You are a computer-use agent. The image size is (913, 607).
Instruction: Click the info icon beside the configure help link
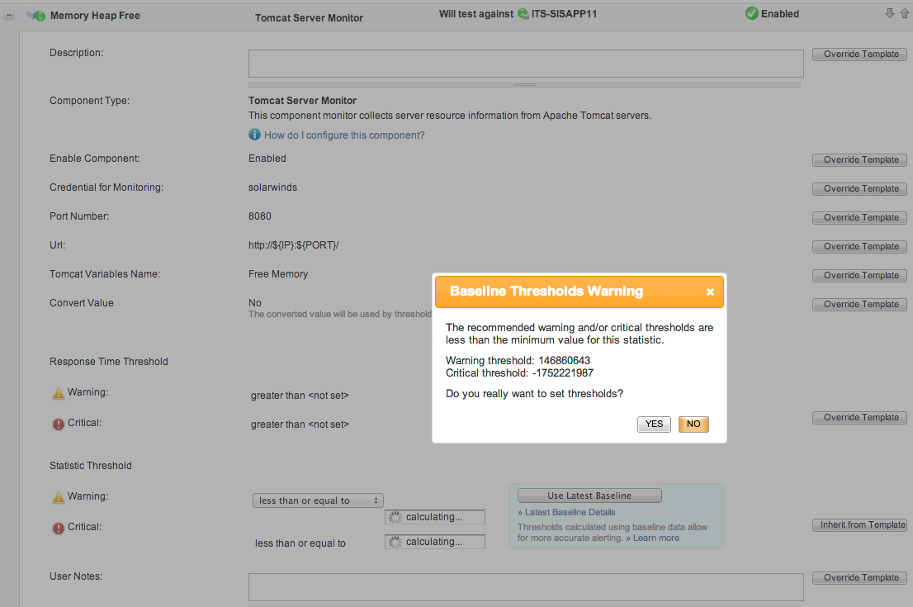click(254, 135)
